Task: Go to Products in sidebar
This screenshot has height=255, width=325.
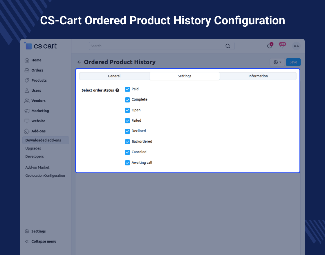Action: click(x=39, y=81)
